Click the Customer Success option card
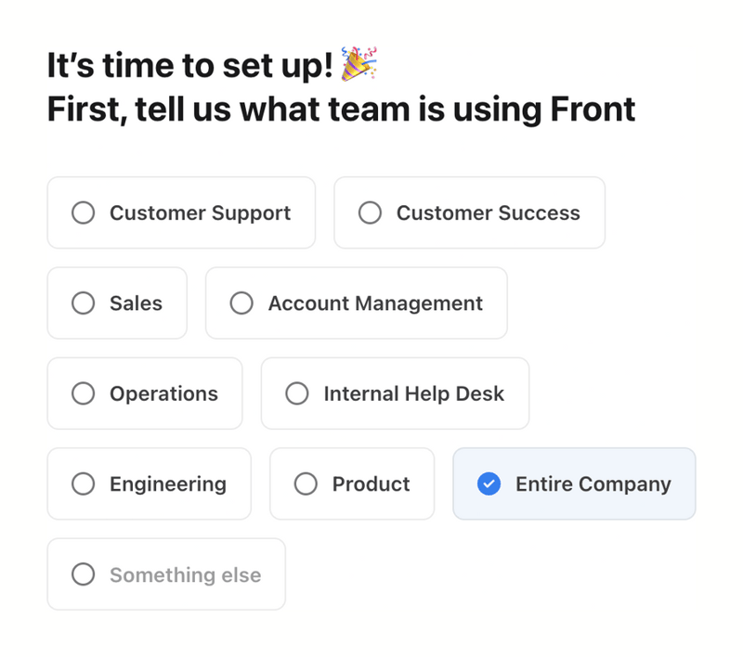 [469, 213]
